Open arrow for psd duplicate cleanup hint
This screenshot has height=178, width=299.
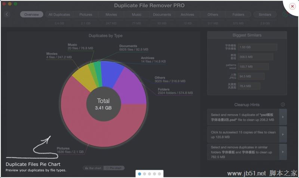[x=283, y=117]
